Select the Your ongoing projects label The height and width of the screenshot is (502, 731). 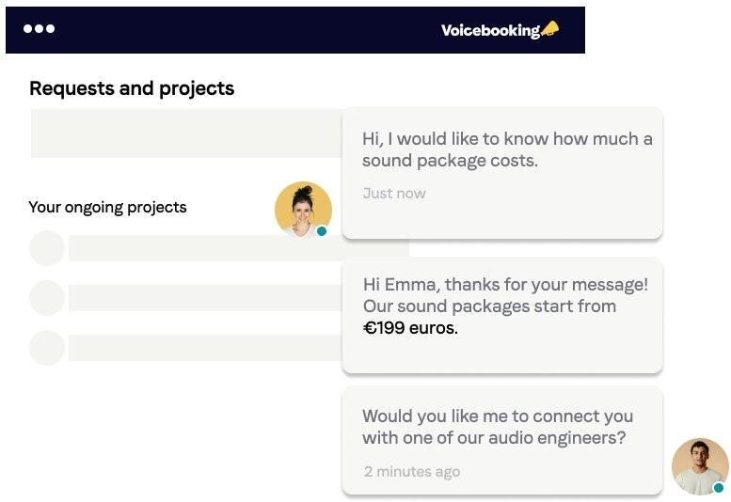coord(107,207)
